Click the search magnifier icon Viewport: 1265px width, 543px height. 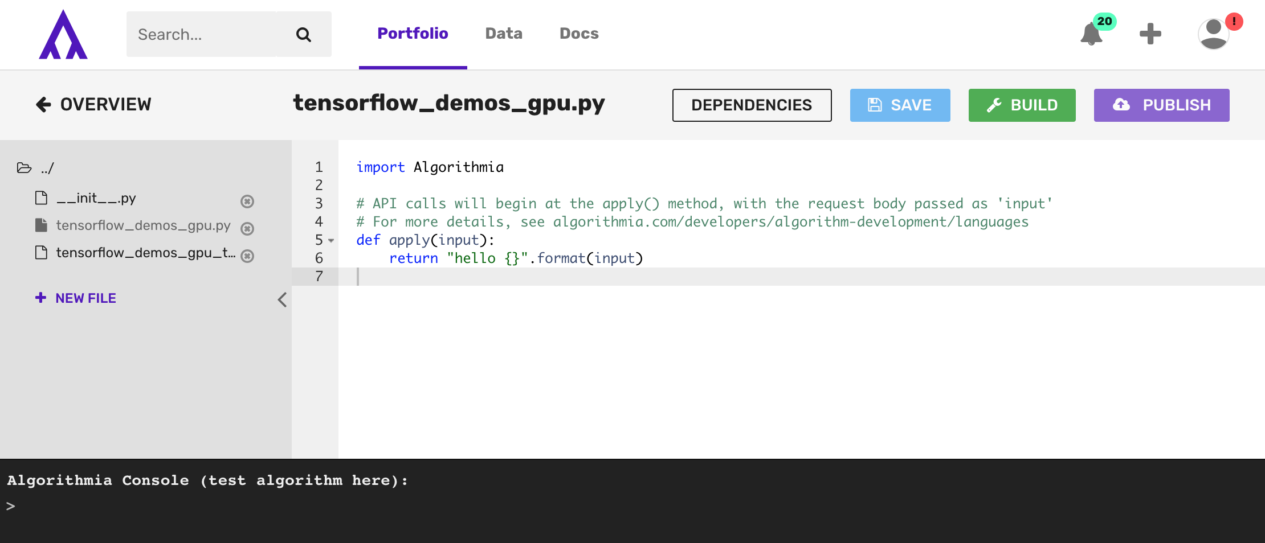[x=304, y=35]
